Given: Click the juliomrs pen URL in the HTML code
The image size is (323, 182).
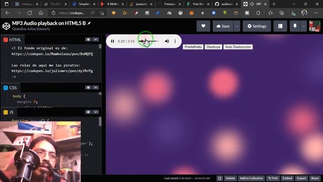Looking at the screenshot, I should [52, 71].
